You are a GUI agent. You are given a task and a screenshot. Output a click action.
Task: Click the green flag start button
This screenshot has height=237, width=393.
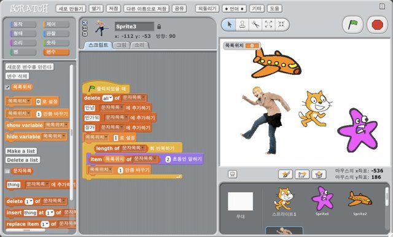pos(352,25)
